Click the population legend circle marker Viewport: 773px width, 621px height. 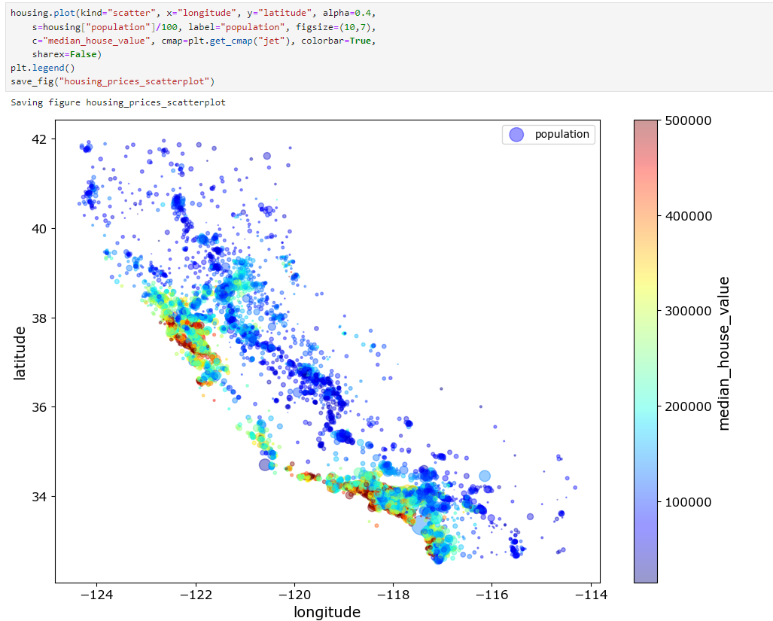click(516, 135)
